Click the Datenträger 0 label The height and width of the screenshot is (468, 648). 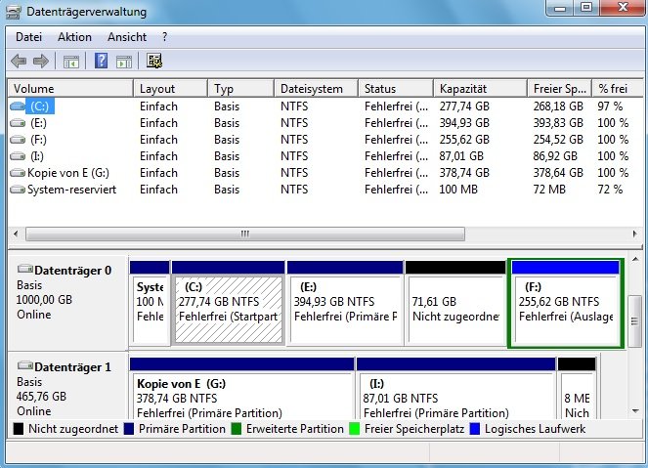coord(72,271)
